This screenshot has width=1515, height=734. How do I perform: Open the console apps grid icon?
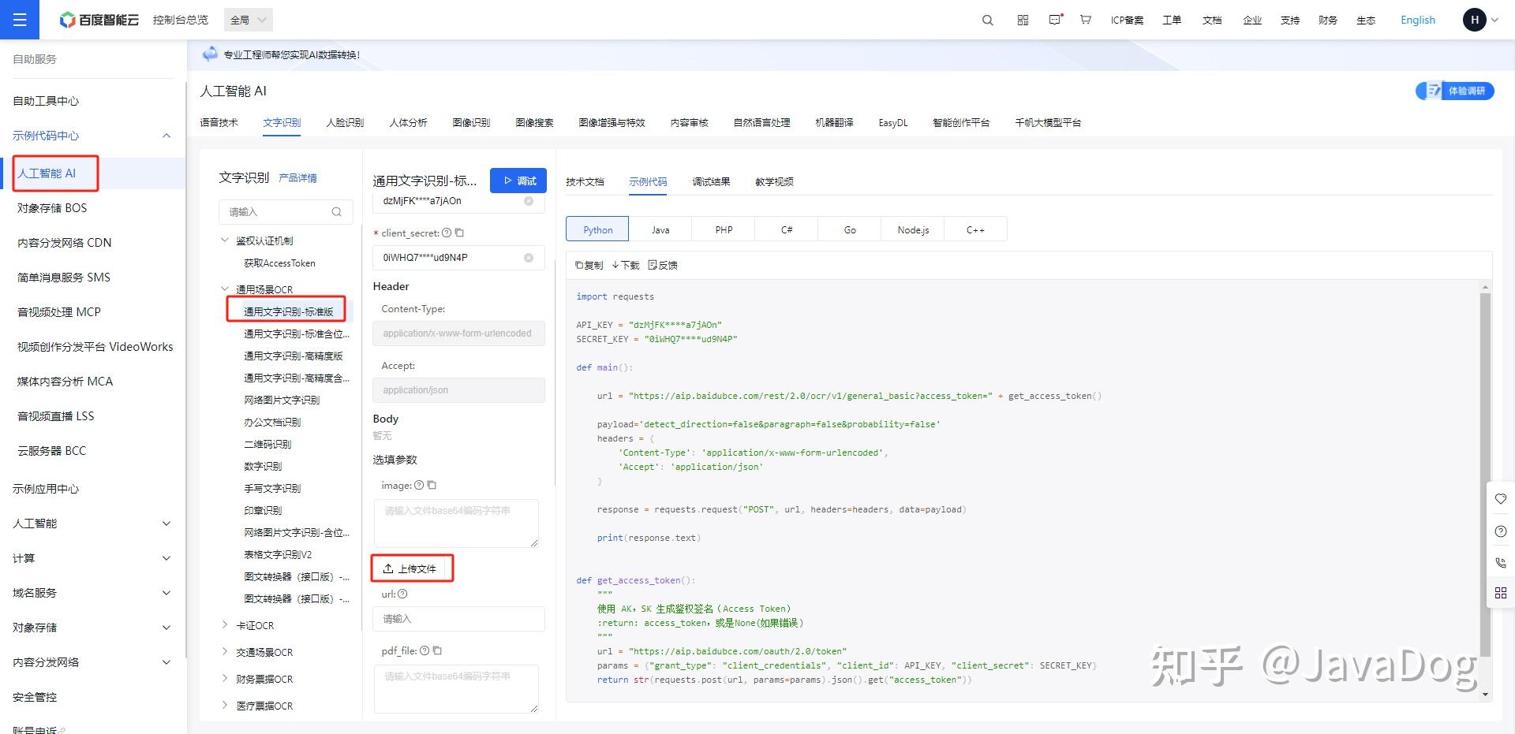[x=1022, y=20]
